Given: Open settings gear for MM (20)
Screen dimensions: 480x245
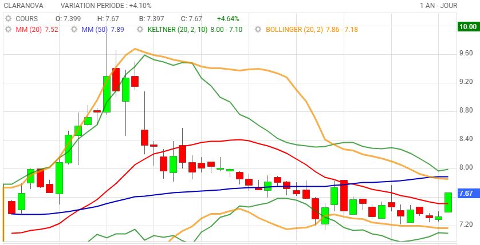Looking at the screenshot, I should tap(8, 30).
